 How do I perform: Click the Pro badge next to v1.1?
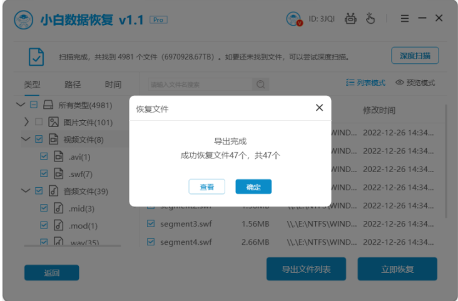pos(158,20)
